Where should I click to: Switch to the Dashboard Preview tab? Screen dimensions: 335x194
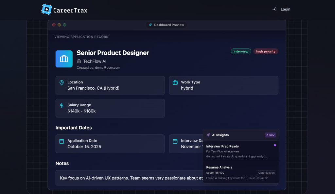pyautogui.click(x=167, y=25)
